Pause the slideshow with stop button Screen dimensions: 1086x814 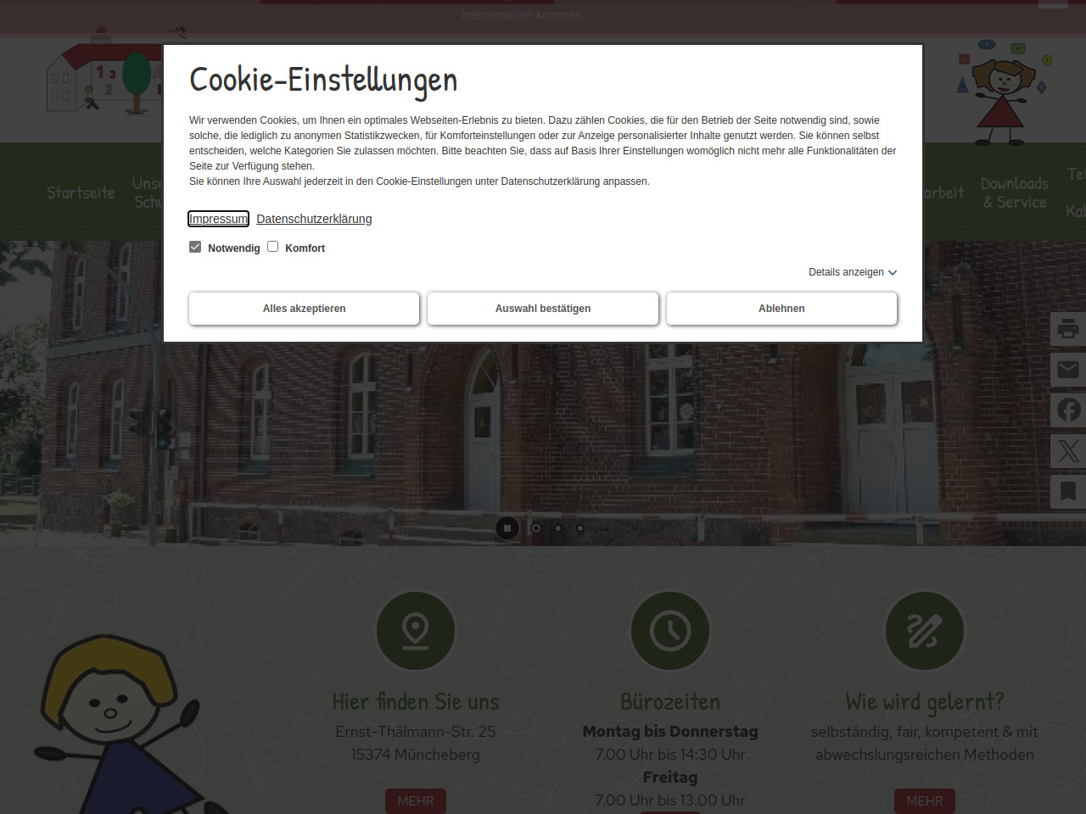(x=507, y=528)
